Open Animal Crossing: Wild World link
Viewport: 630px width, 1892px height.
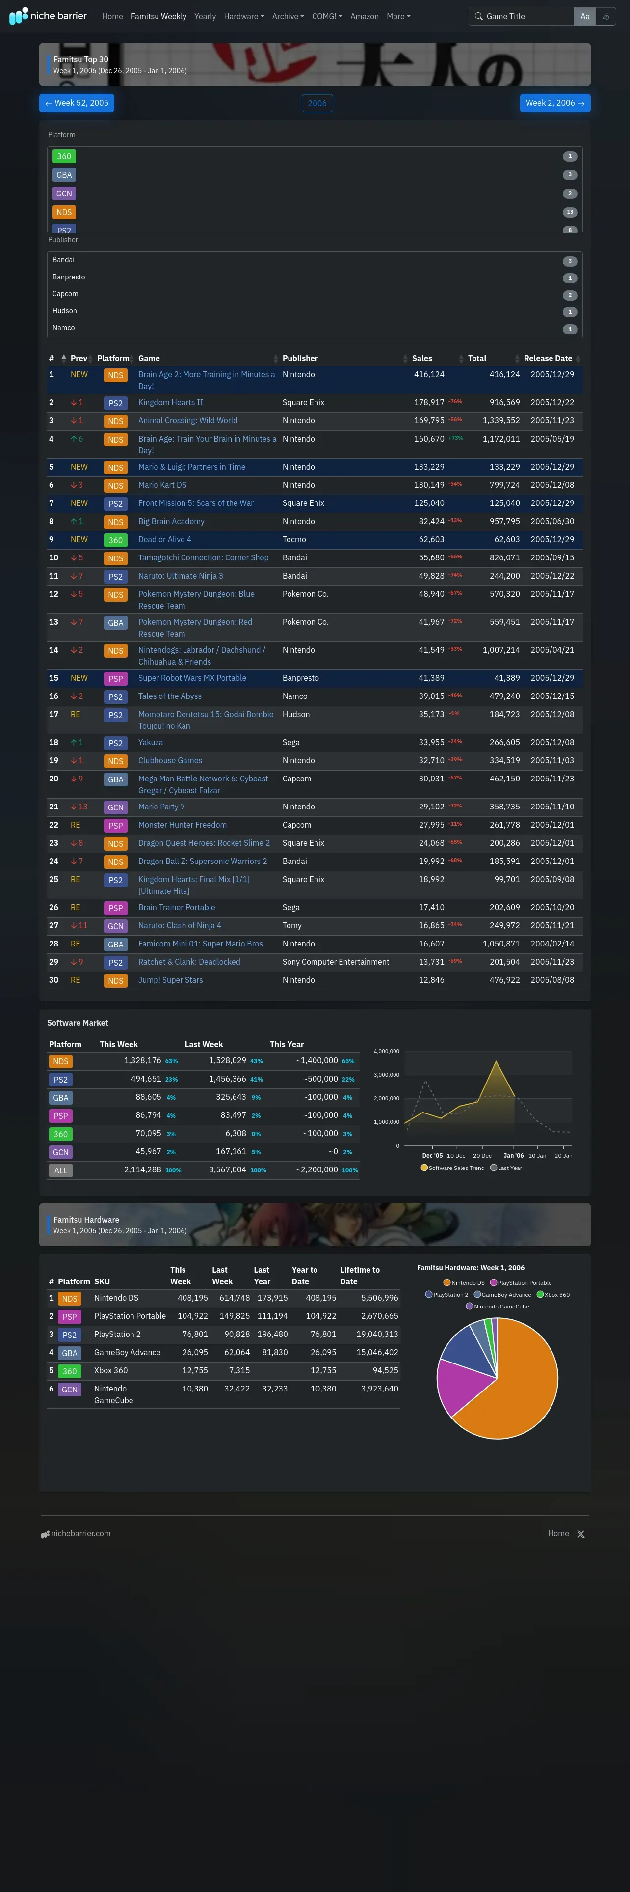188,421
